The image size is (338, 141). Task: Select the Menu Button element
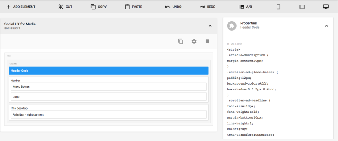coord(108,87)
